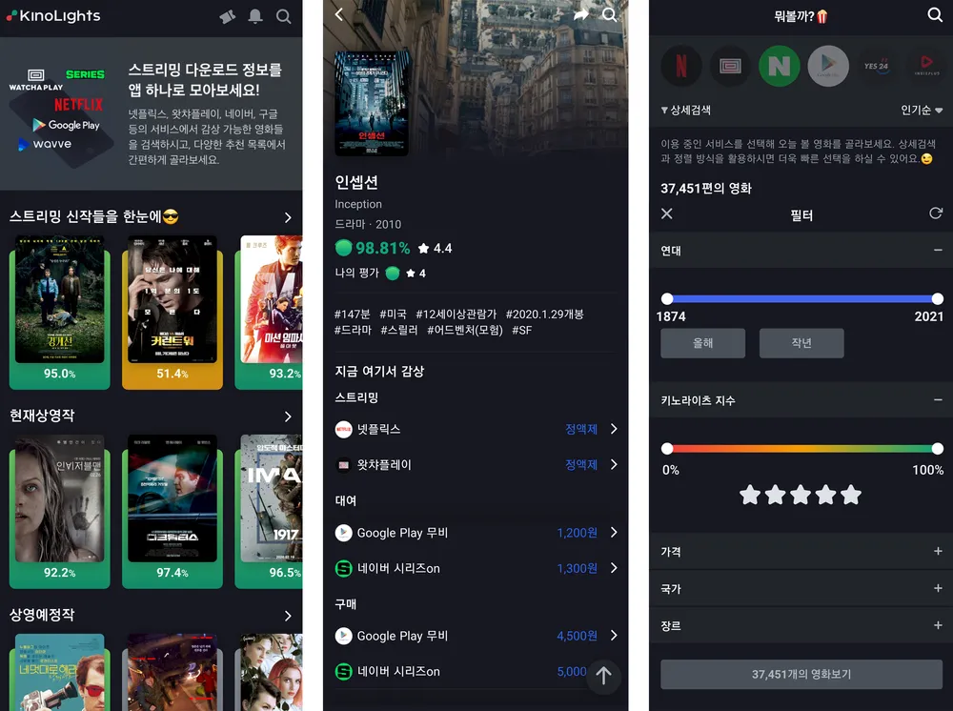Expand 상영예정작 section arrow
The image size is (953, 711).
coord(288,617)
